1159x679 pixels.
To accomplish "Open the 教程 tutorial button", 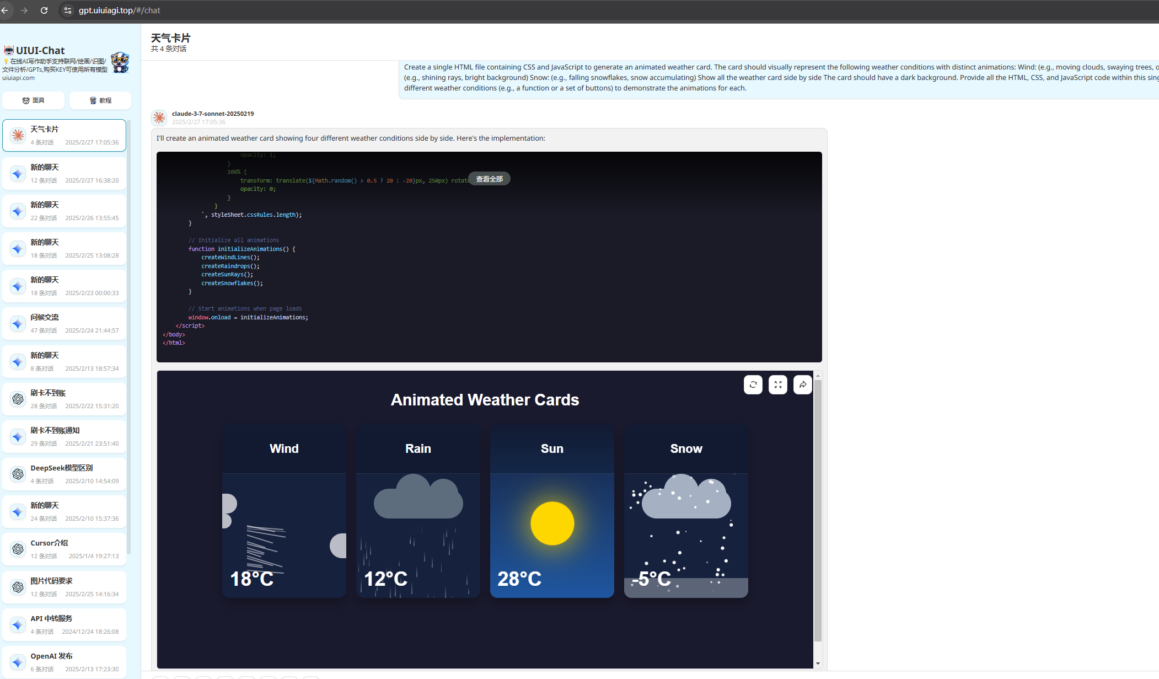I will click(x=100, y=100).
